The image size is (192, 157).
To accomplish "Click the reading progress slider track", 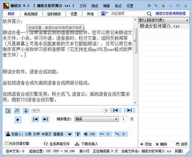I will [x=69, y=111].
